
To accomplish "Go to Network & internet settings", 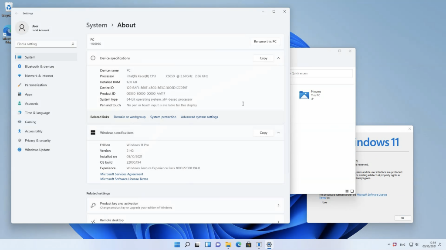I will point(46,76).
